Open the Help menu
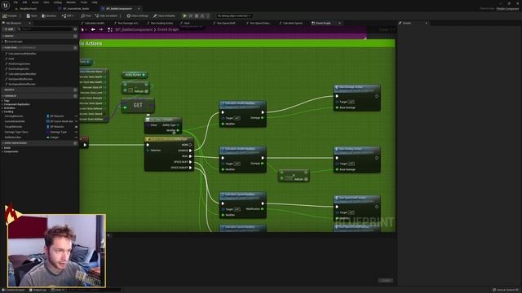The image size is (522, 293). pos(95,2)
